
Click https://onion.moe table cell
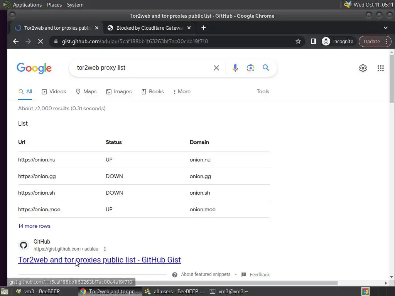tap(39, 210)
